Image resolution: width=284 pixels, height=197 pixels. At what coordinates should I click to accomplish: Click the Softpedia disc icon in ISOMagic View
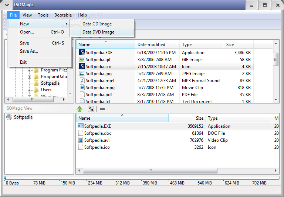pyautogui.click(x=9, y=117)
